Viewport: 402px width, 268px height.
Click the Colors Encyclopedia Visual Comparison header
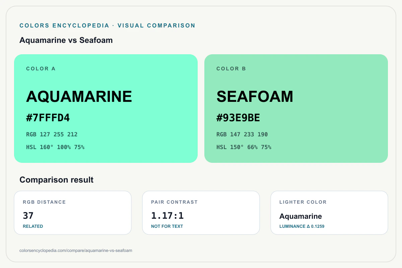[x=108, y=25]
